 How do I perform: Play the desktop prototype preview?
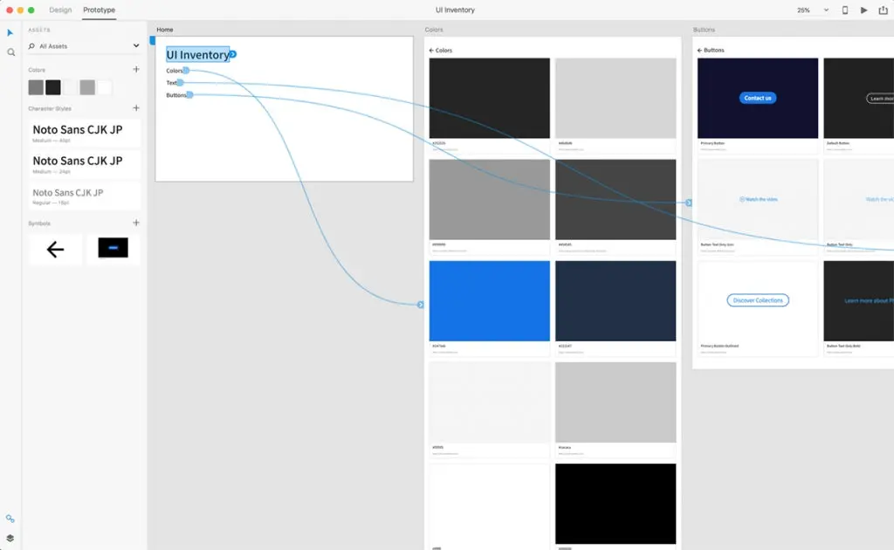coord(863,10)
